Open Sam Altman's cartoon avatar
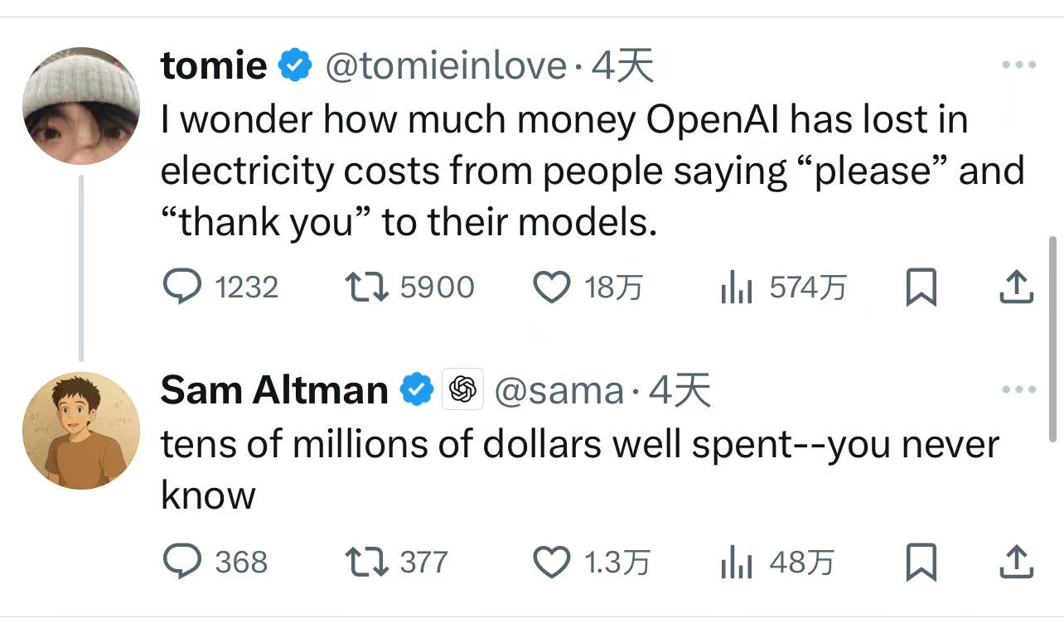This screenshot has height=623, width=1064. coord(81,430)
